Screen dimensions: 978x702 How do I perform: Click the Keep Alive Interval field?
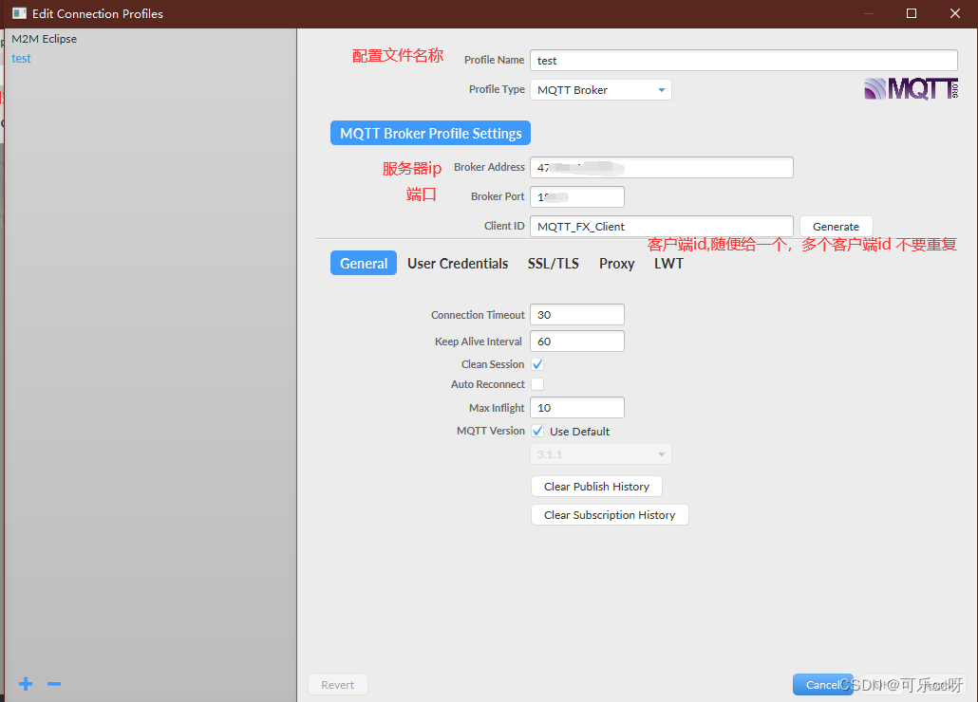[x=577, y=342]
